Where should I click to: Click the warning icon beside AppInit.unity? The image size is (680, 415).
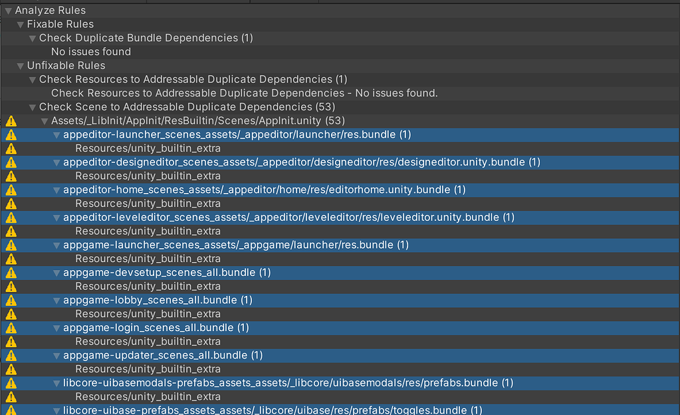(10, 120)
